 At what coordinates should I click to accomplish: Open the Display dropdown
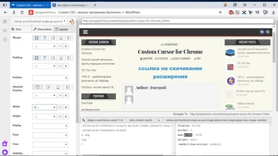click(50, 126)
